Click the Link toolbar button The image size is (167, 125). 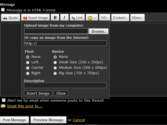77,18
